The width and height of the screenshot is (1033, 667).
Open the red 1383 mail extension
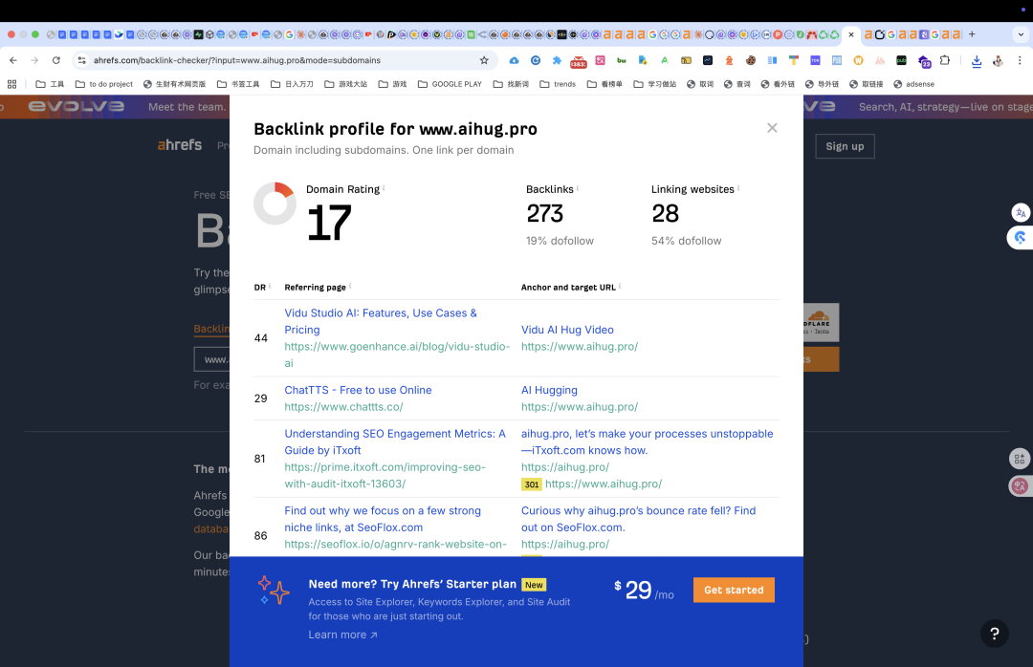click(x=579, y=61)
